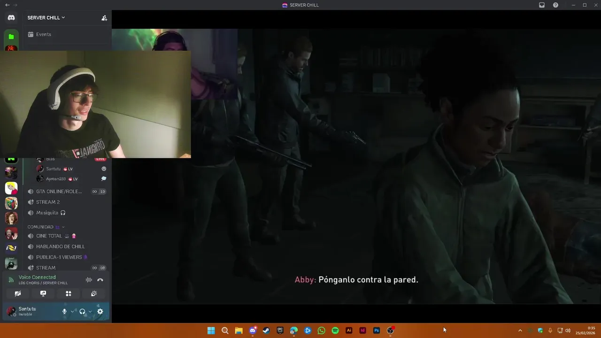Open WhatsApp from the taskbar
The width and height of the screenshot is (601, 338).
321,330
